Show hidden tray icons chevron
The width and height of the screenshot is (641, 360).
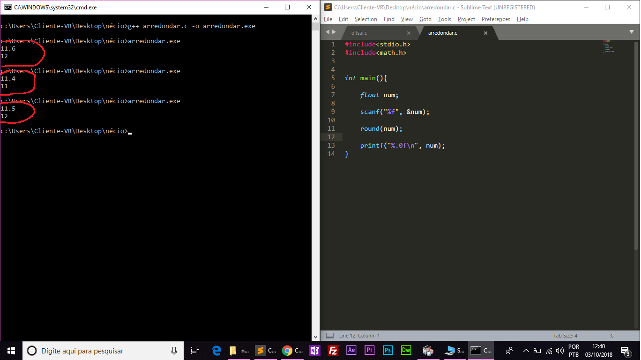(526, 351)
